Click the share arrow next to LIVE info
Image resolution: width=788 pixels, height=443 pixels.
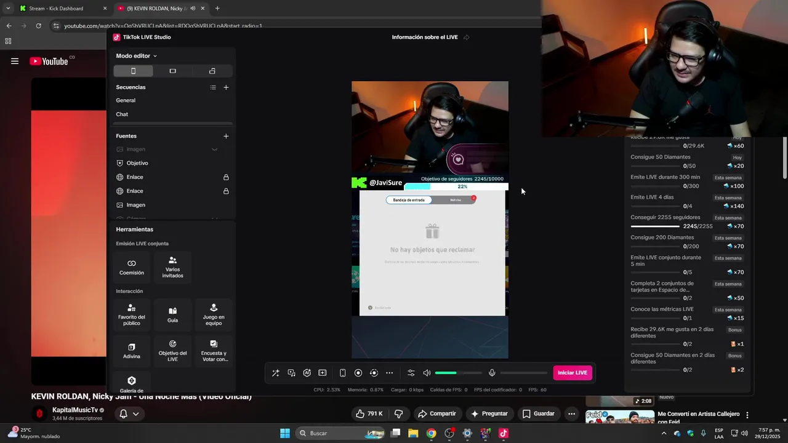466,38
